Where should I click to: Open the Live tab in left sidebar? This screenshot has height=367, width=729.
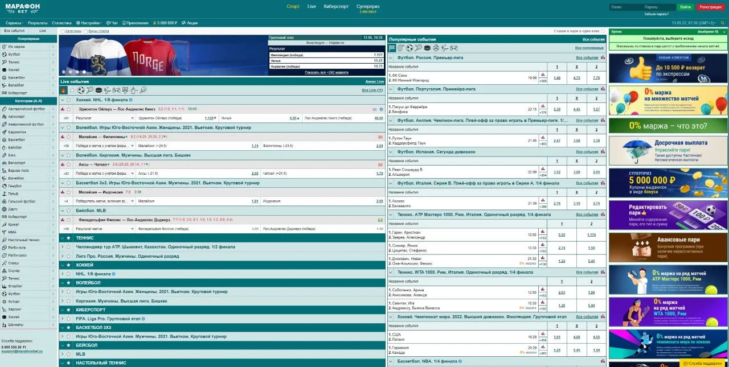tap(43, 31)
